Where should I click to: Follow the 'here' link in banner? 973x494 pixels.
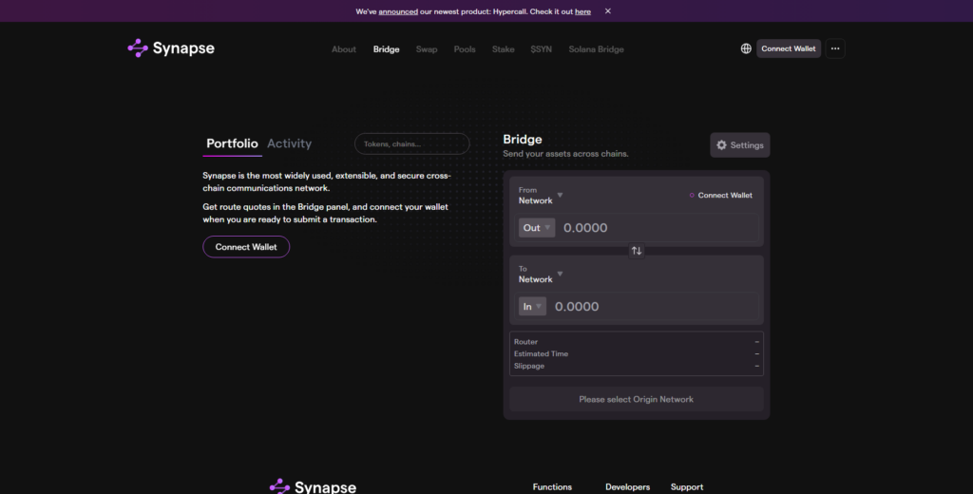click(x=582, y=11)
